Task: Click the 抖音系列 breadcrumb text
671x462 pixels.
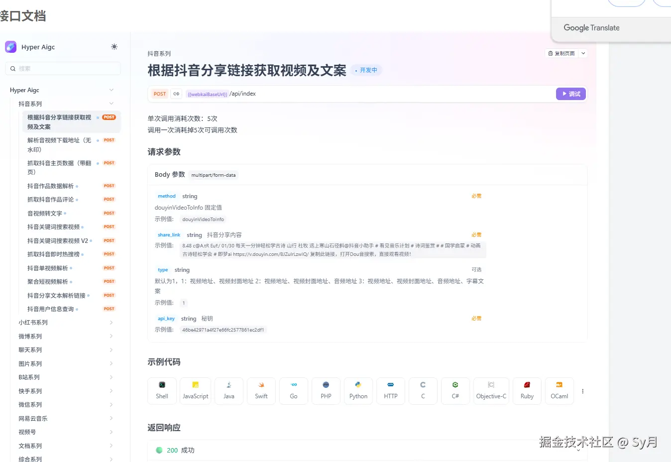Action: tap(159, 54)
